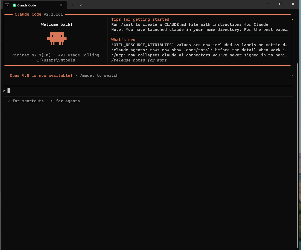
Task: Minimize the terminal window
Action: click(268, 4)
